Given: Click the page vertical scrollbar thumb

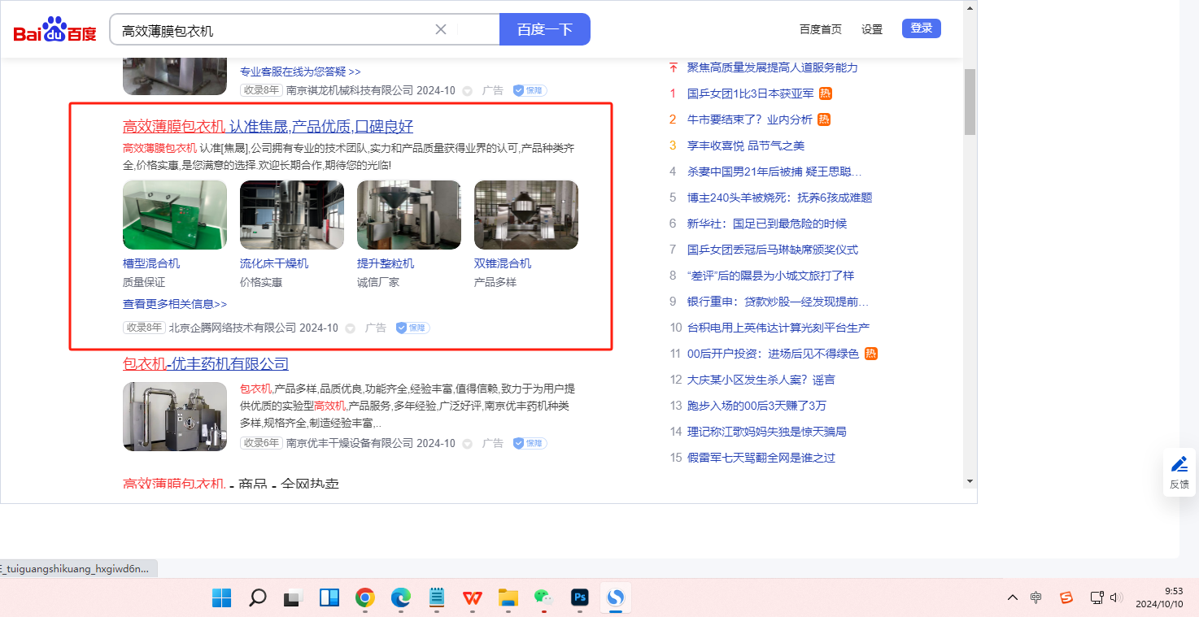Looking at the screenshot, I should (970, 102).
